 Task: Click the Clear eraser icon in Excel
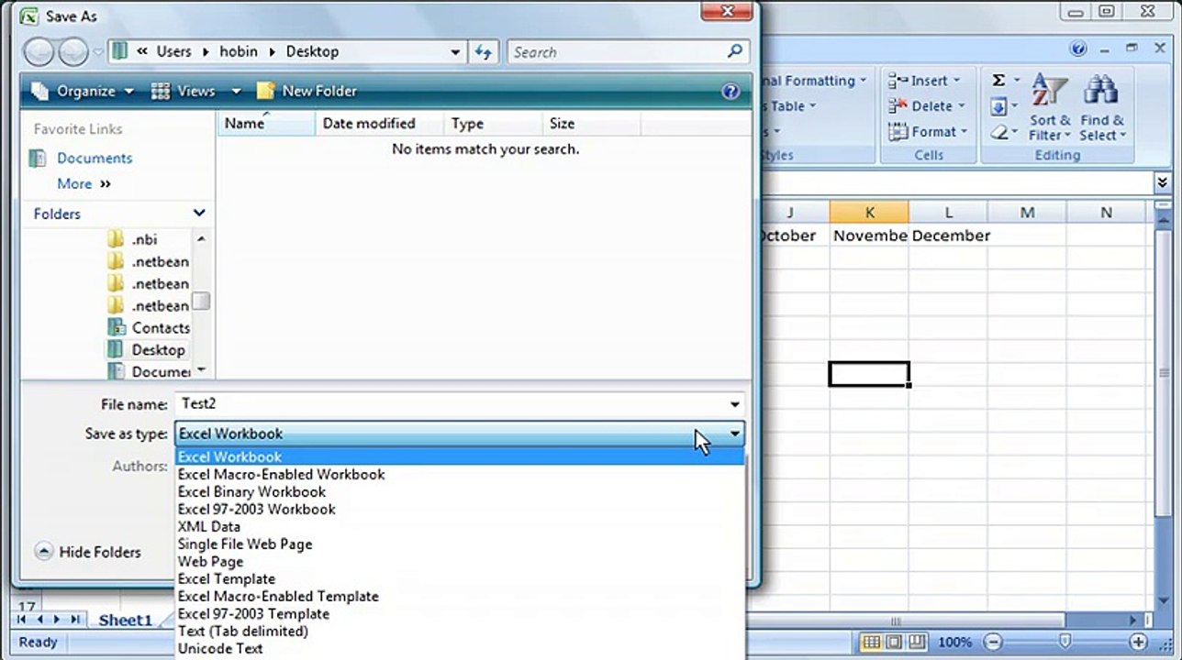pos(998,133)
